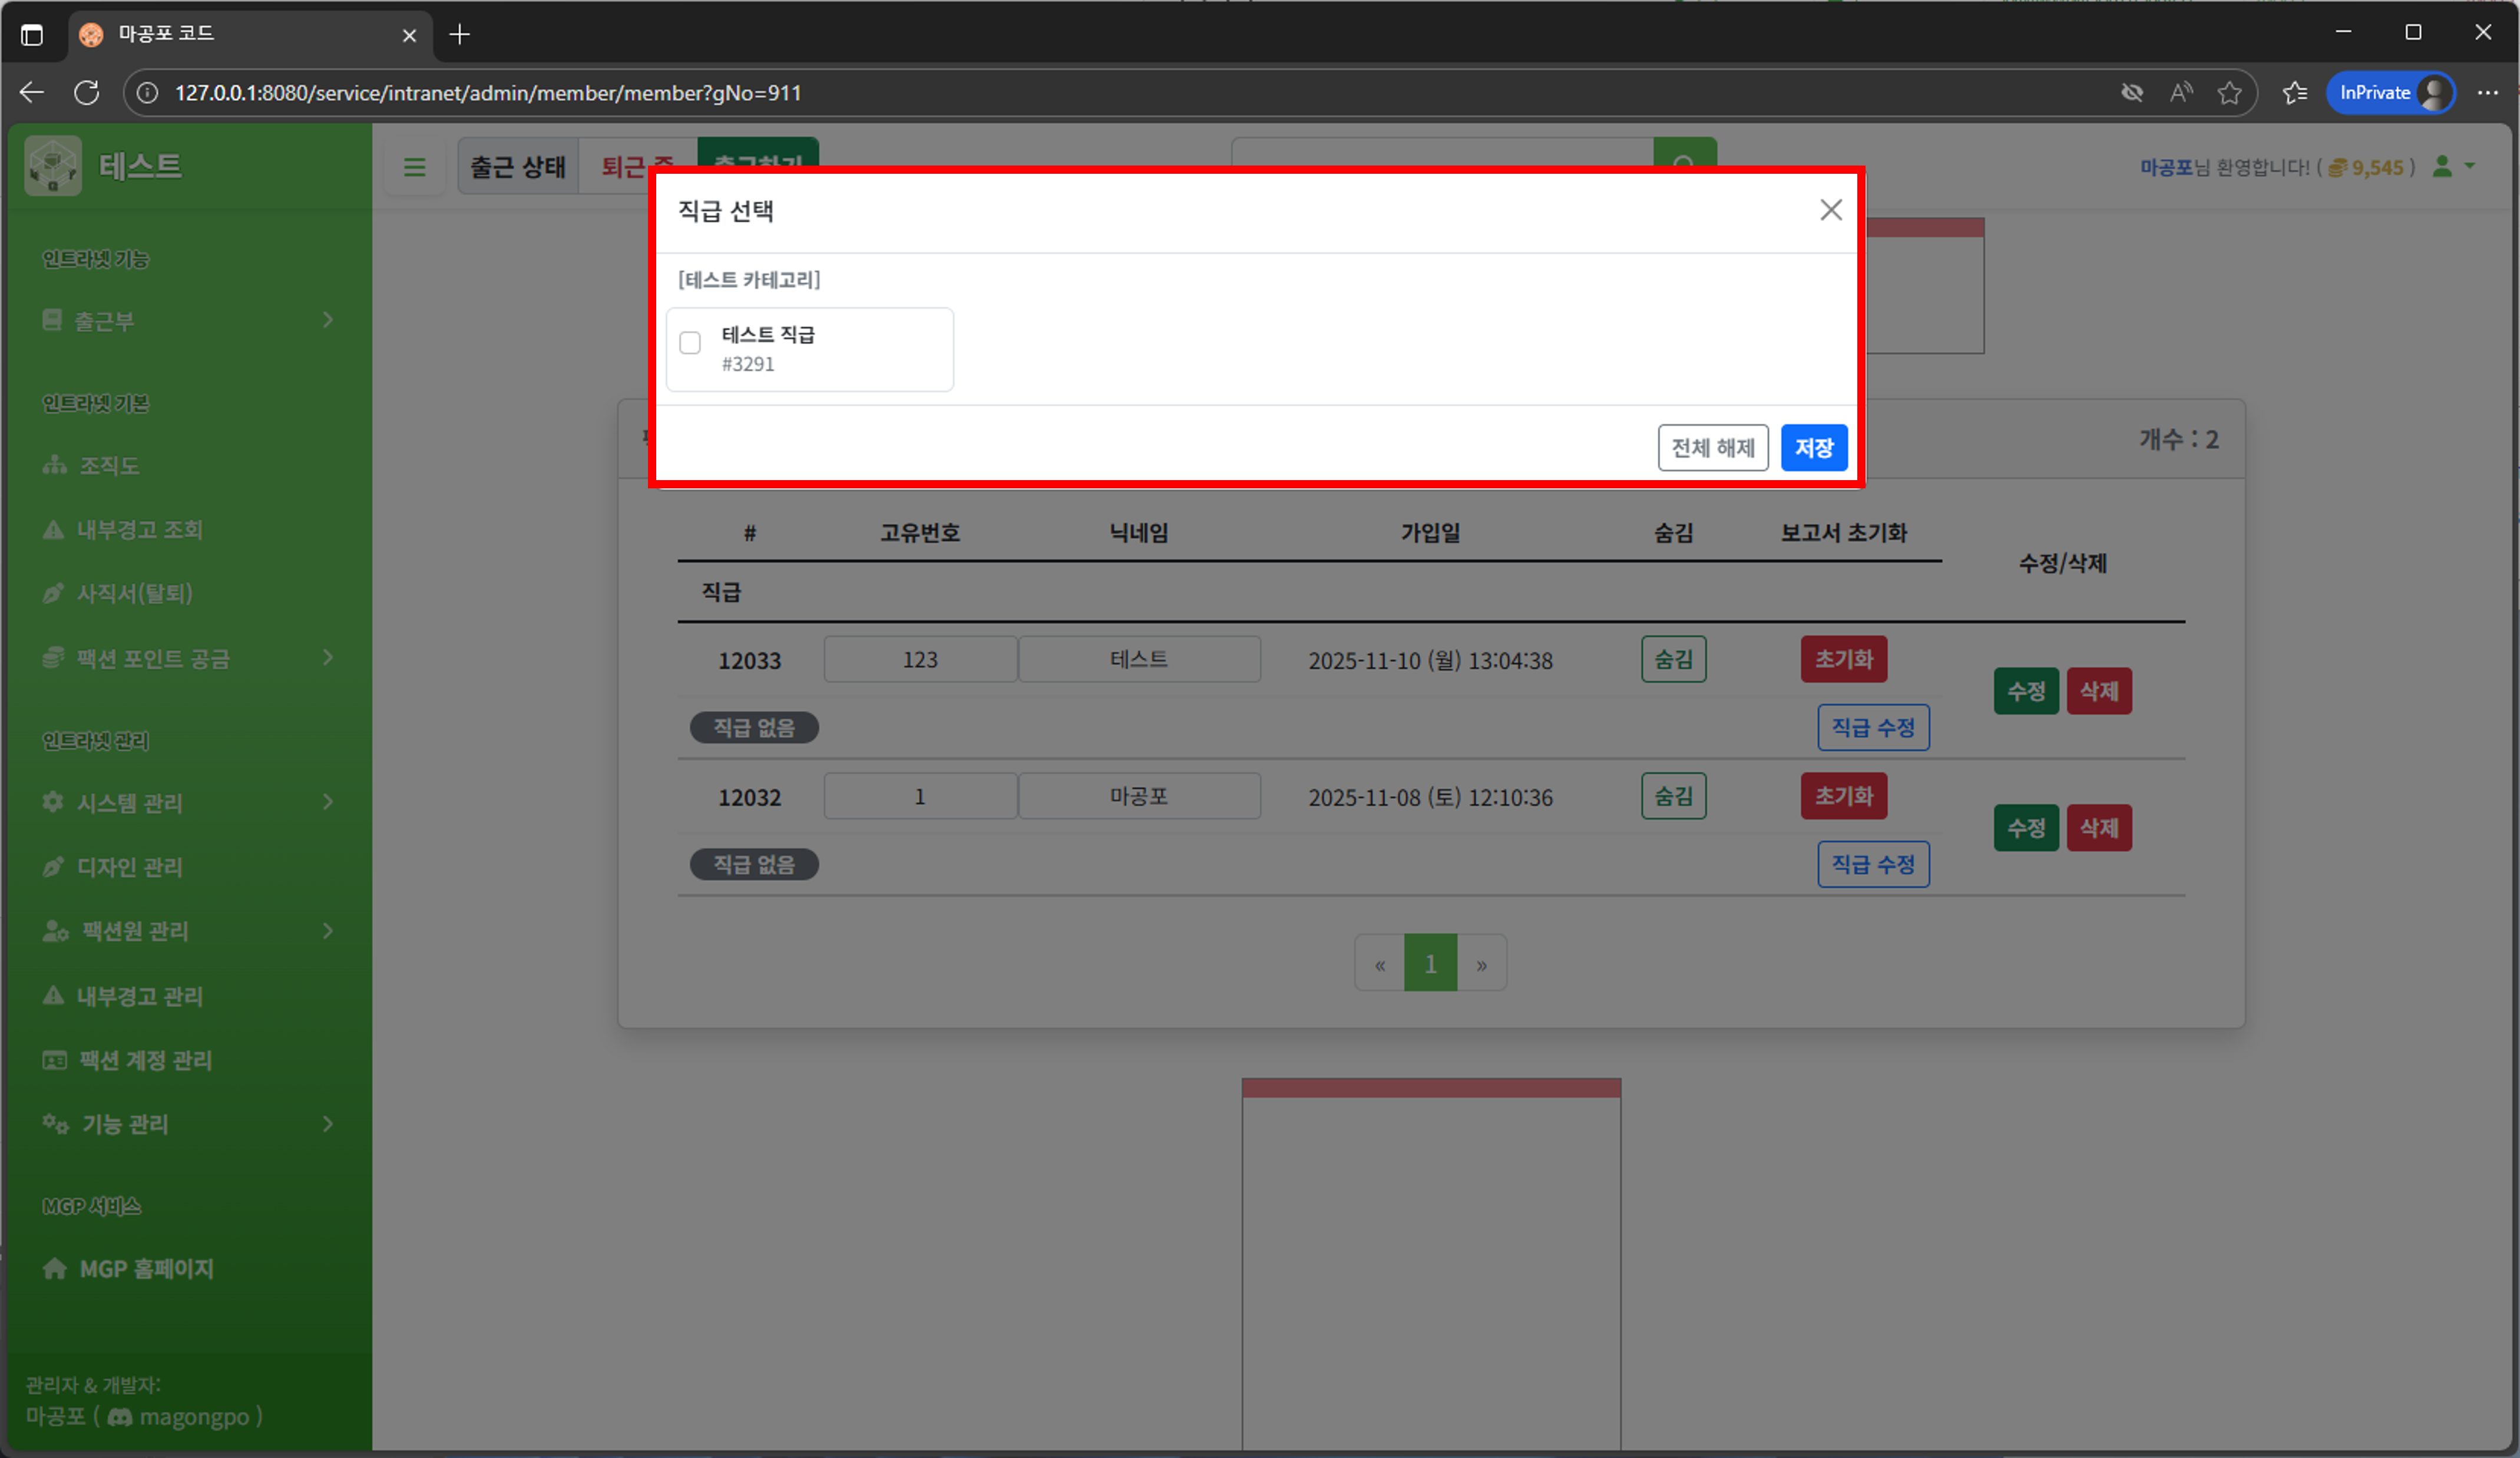
Task: Toggle 숨김 for member 12033
Action: (x=1672, y=659)
